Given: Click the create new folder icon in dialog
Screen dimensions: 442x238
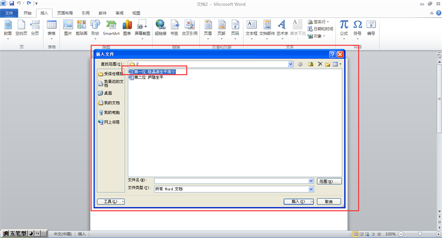Looking at the screenshot, I should click(x=328, y=64).
